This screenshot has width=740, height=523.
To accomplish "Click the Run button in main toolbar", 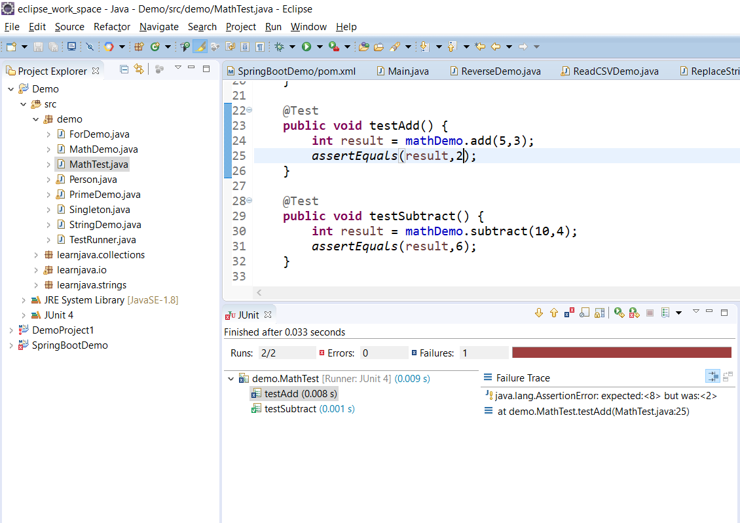I will (306, 47).
